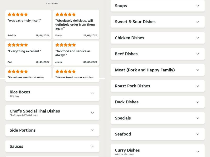Expand the Chicken Dishes category
The width and height of the screenshot is (210, 157).
157,38
